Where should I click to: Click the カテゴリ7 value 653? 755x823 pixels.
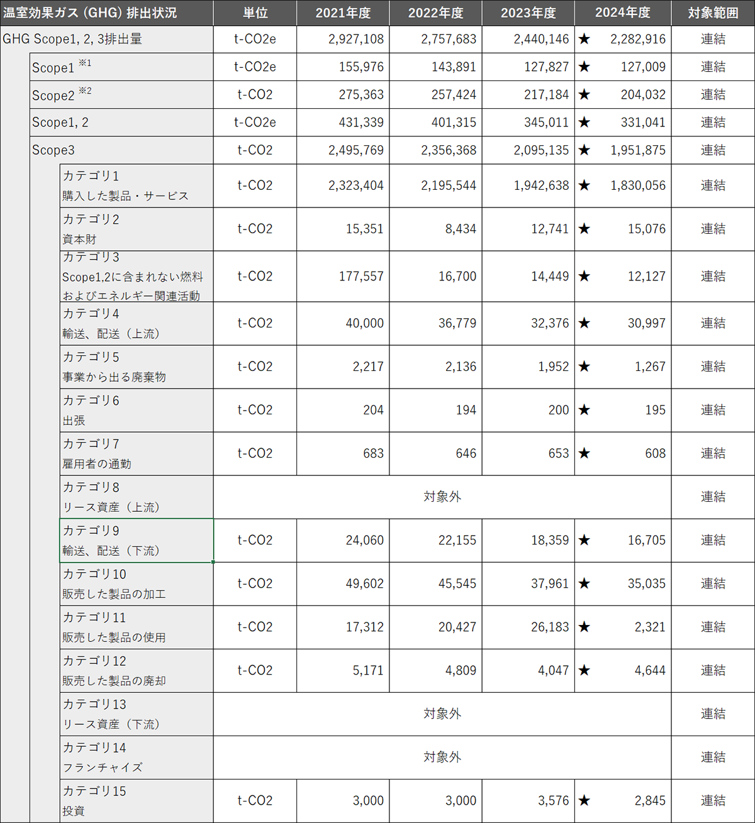click(x=559, y=453)
